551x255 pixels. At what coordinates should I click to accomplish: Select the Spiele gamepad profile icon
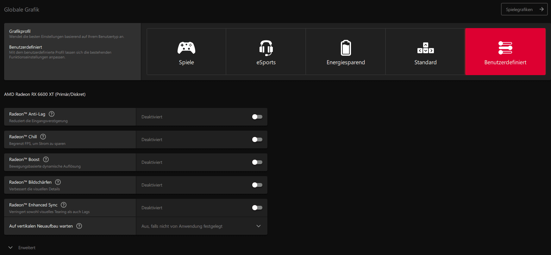tap(186, 48)
